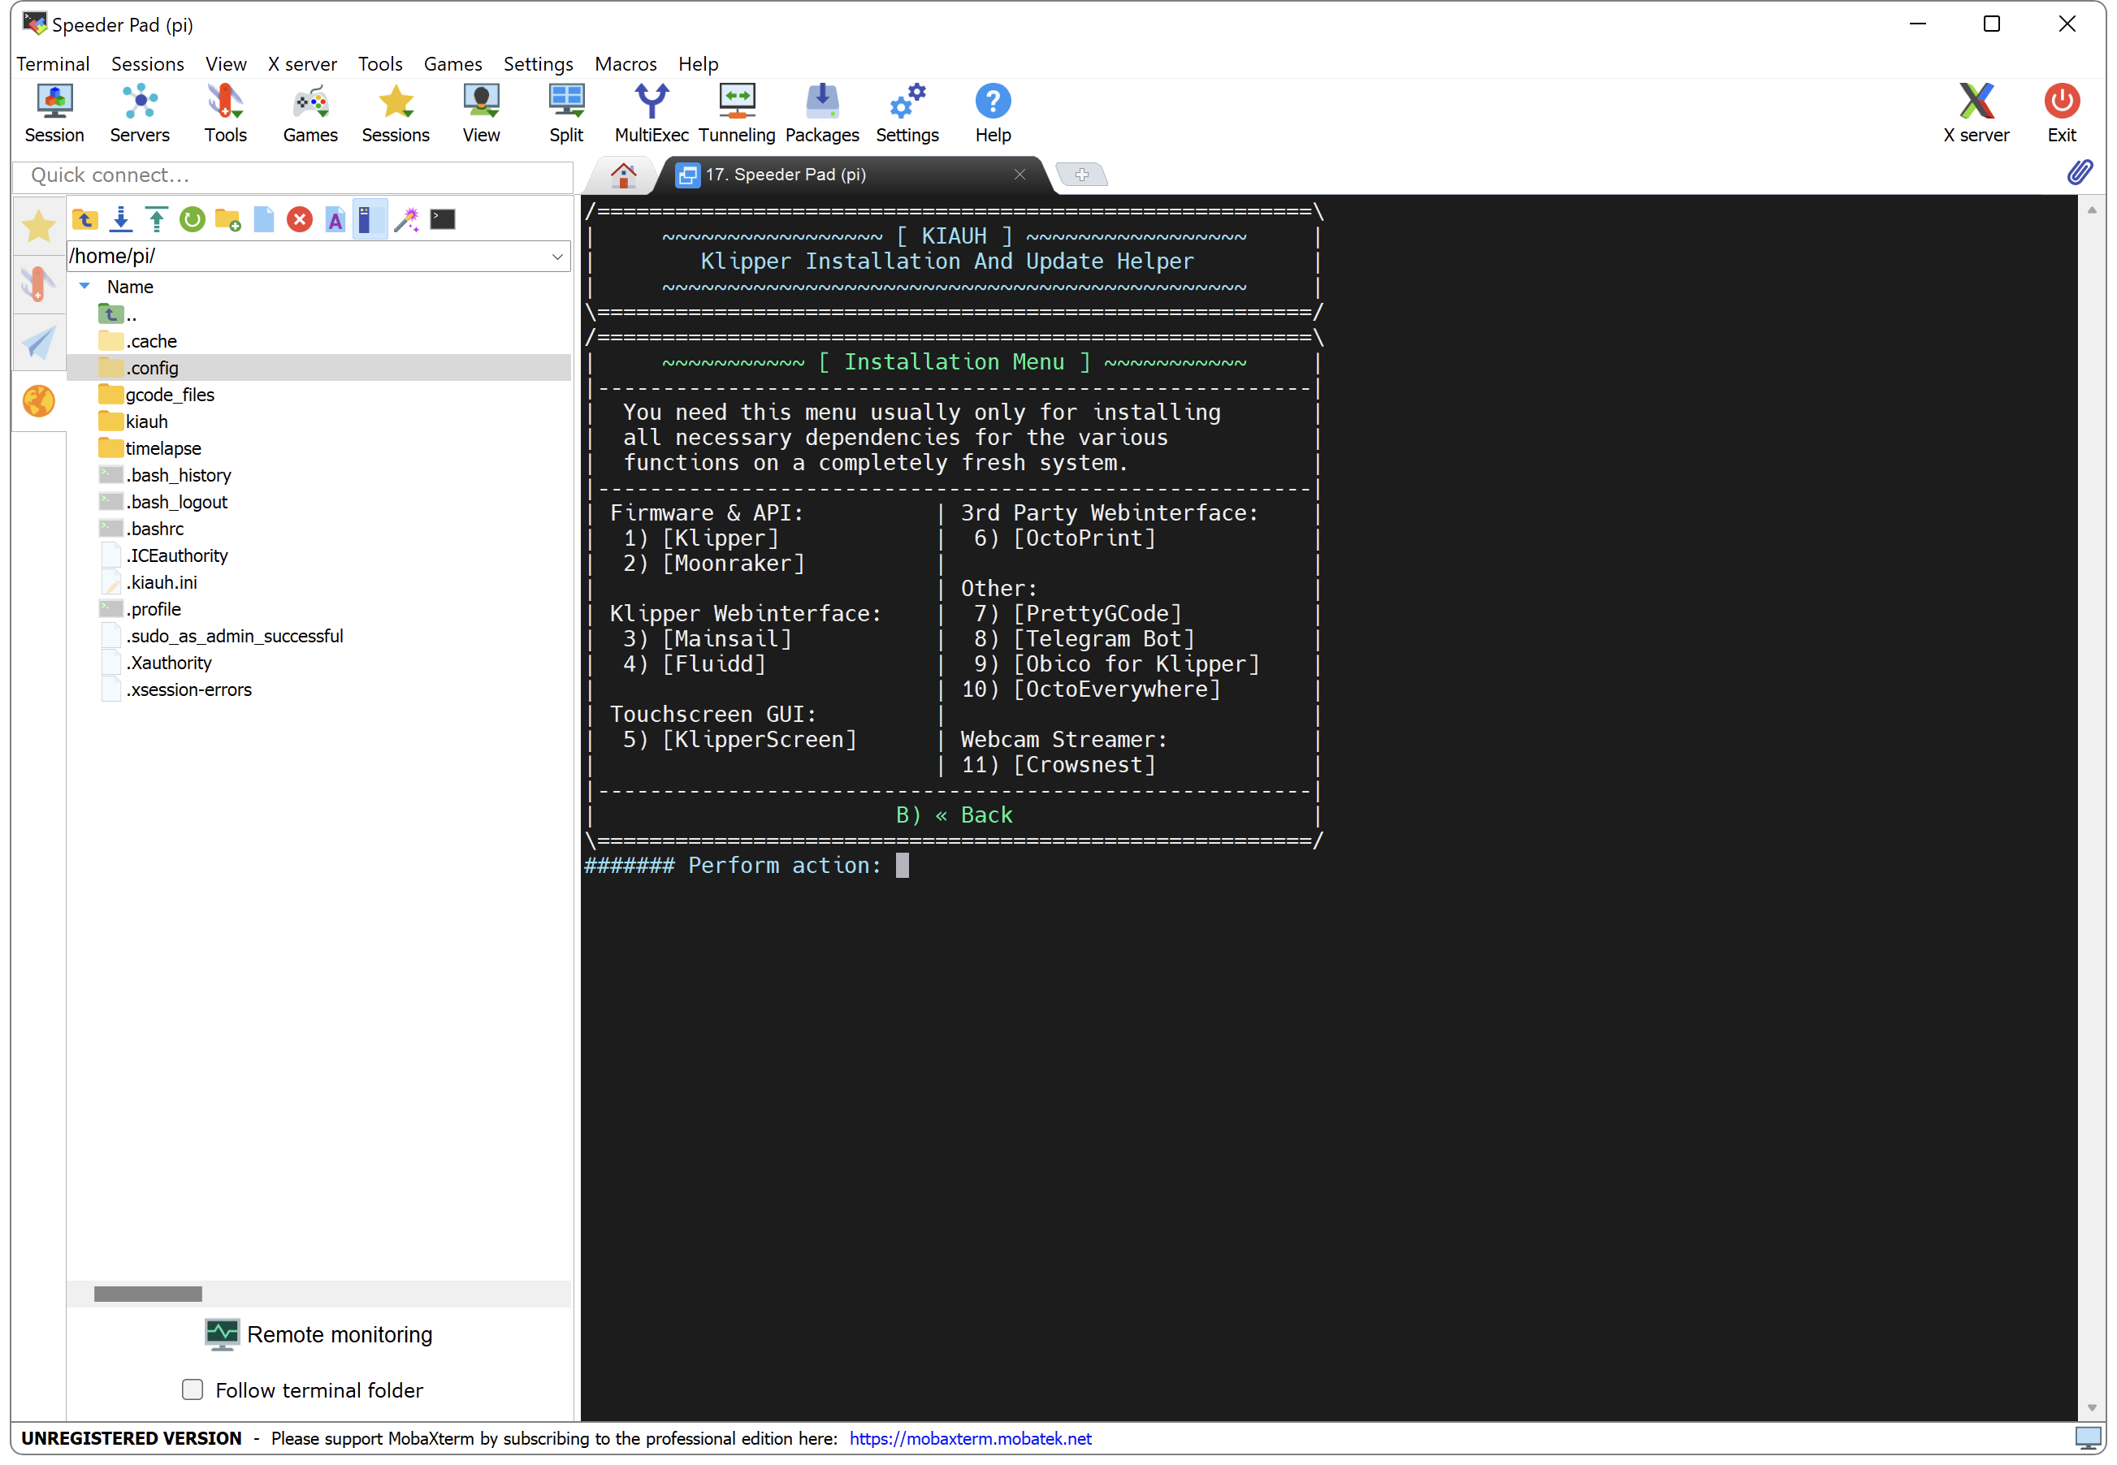Image resolution: width=2117 pixels, height=1465 pixels.
Task: Open the Servers toolbar icon
Action: coord(140,114)
